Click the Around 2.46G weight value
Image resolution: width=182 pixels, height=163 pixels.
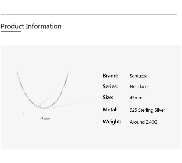(144, 122)
